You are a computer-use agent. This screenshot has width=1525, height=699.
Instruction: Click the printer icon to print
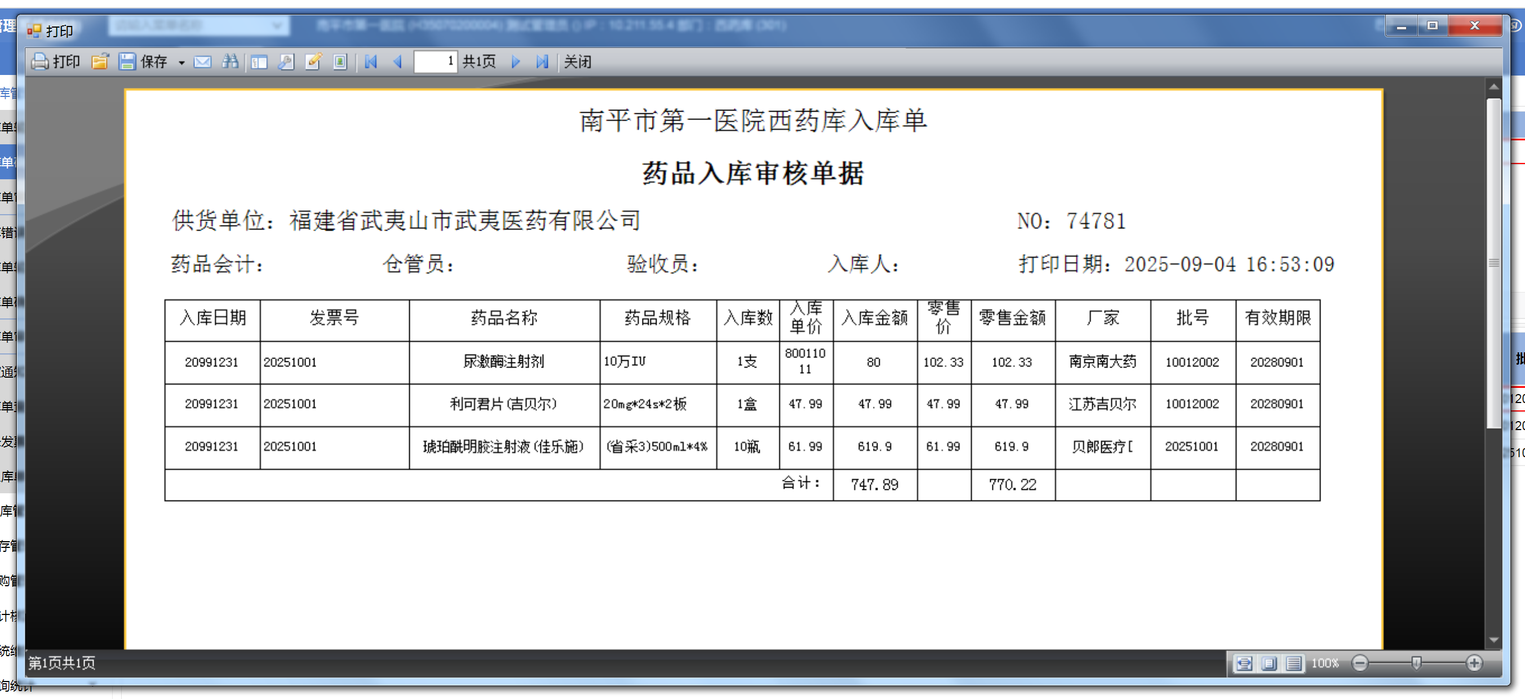coord(40,61)
